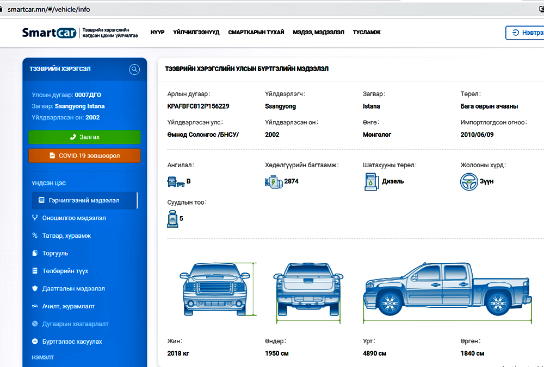Screen dimensions: 544x367
Task: Open Оношилгоо мэдээлэл sidebar item
Action: point(74,218)
